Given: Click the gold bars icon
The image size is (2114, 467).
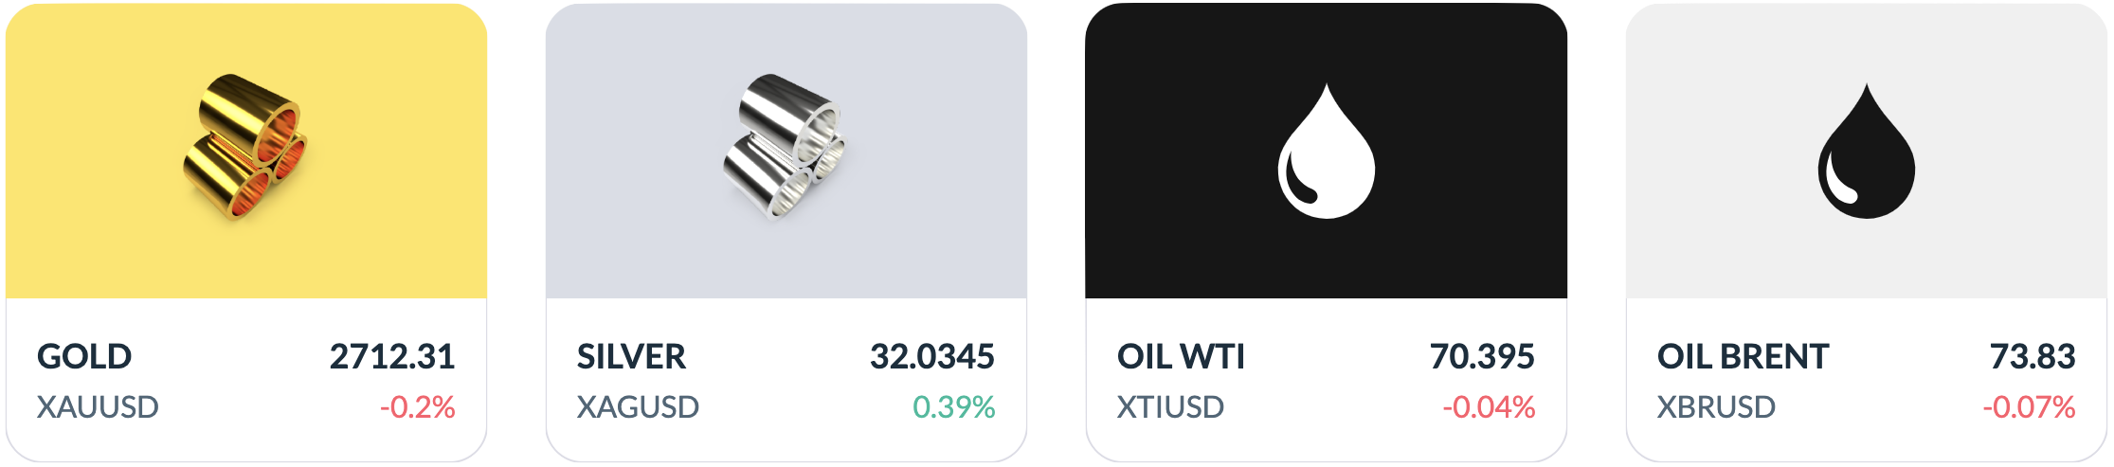Looking at the screenshot, I should click(x=245, y=148).
